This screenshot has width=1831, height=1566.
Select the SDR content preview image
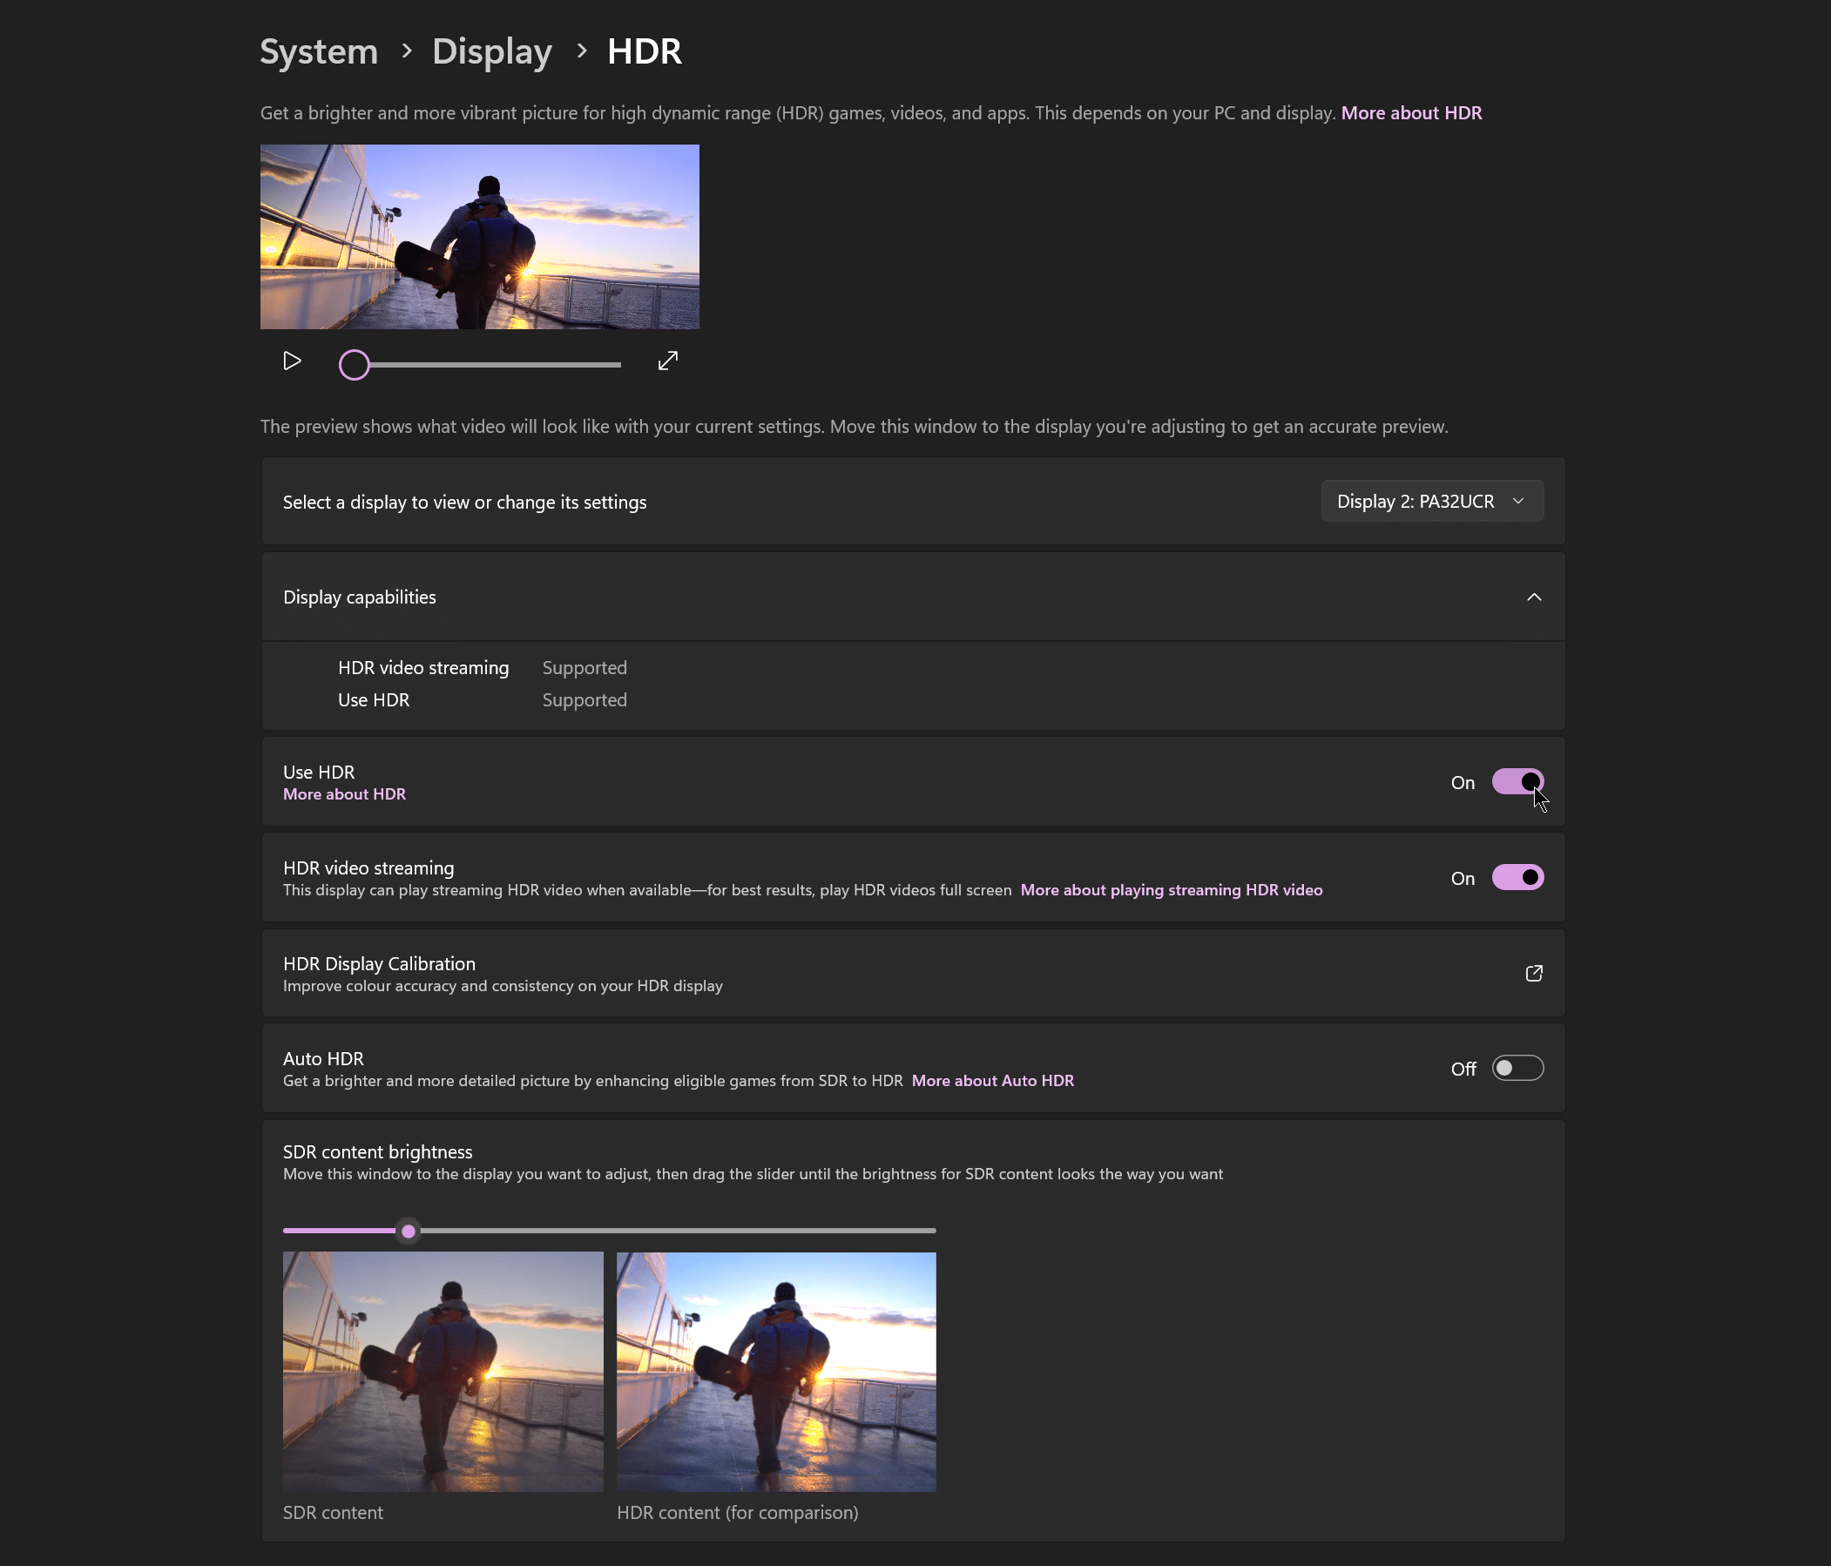443,1372
